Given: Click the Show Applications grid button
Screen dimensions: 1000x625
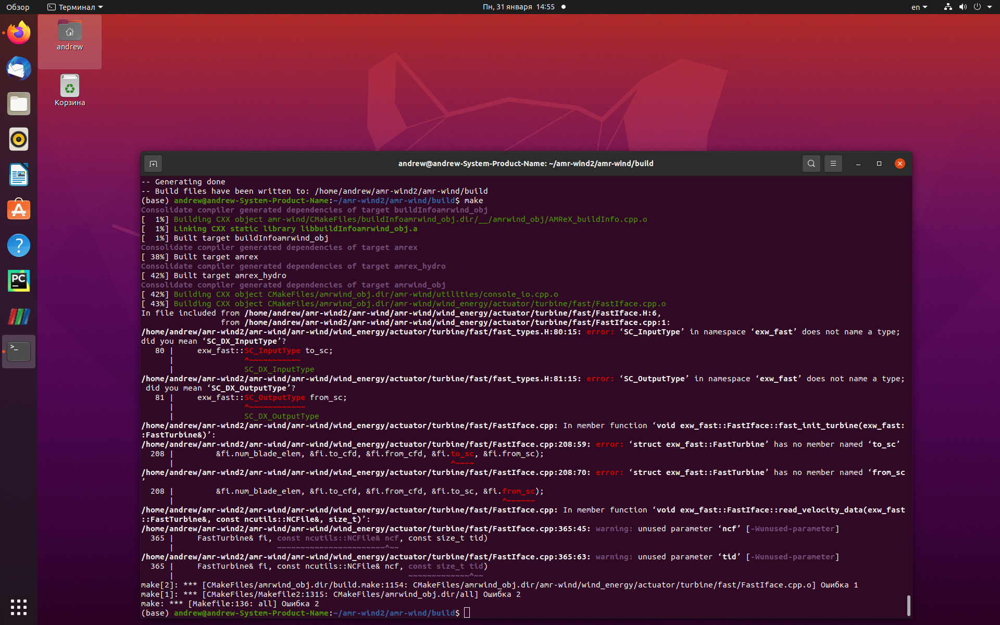Looking at the screenshot, I should point(18,607).
